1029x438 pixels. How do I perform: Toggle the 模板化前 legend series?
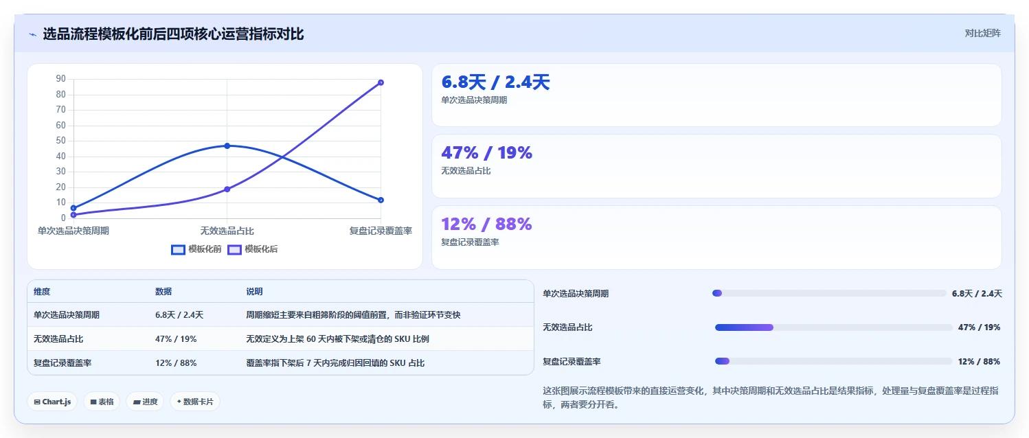pyautogui.click(x=196, y=249)
